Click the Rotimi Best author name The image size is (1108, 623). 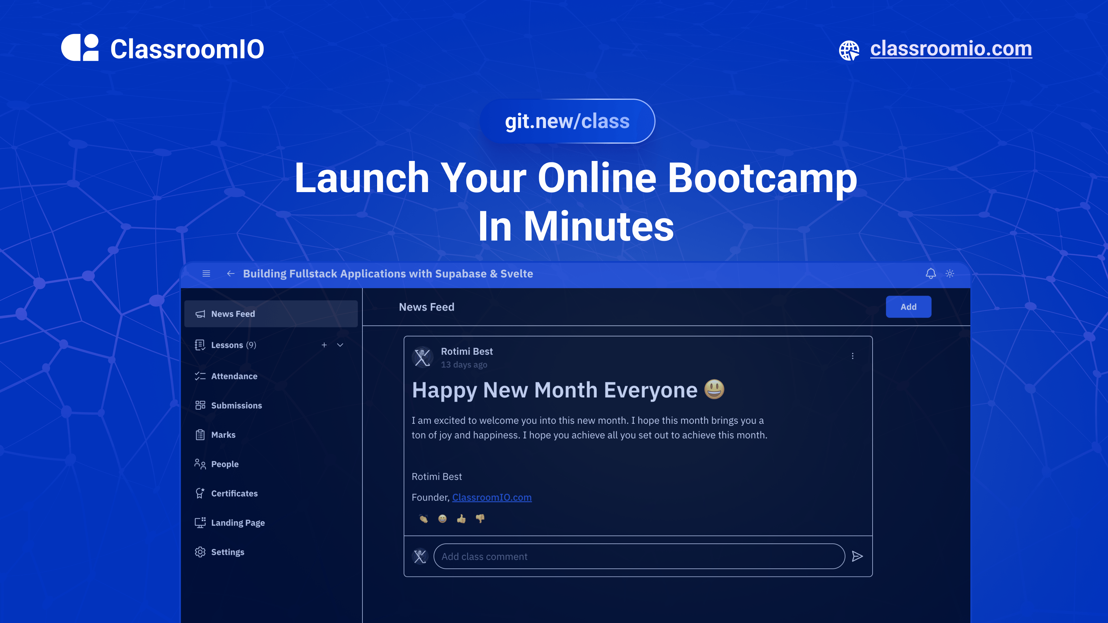(467, 351)
